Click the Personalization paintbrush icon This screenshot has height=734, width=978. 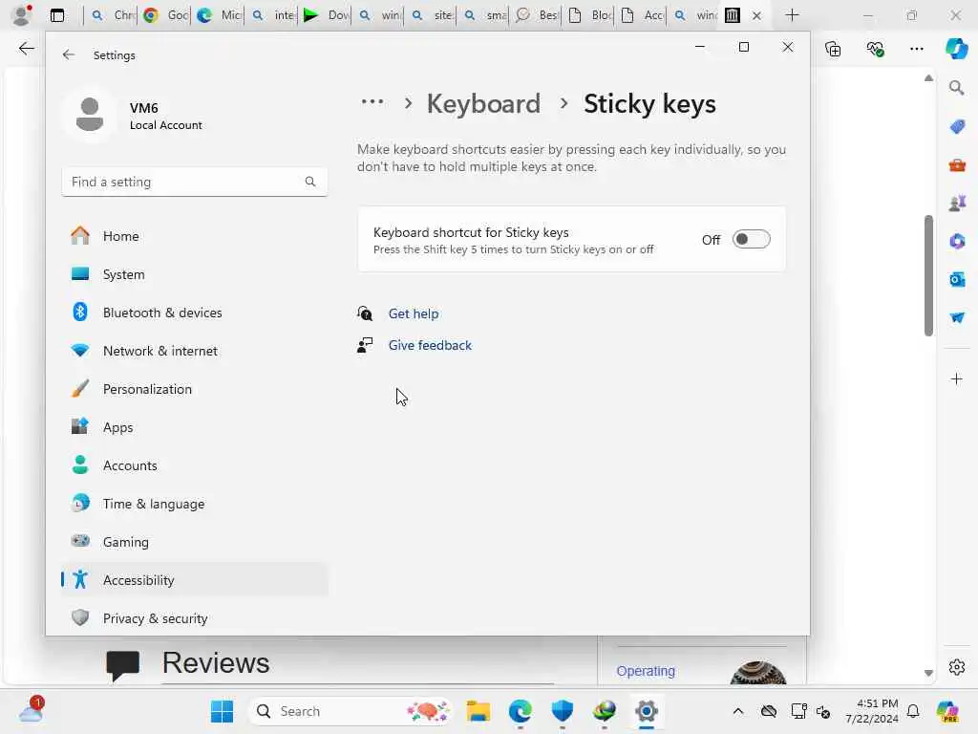[80, 388]
